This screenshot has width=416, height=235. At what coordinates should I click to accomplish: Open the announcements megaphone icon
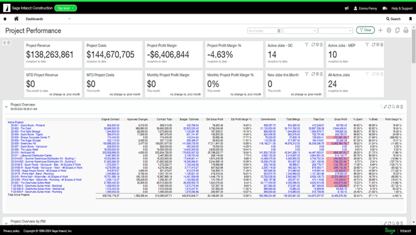346,8
